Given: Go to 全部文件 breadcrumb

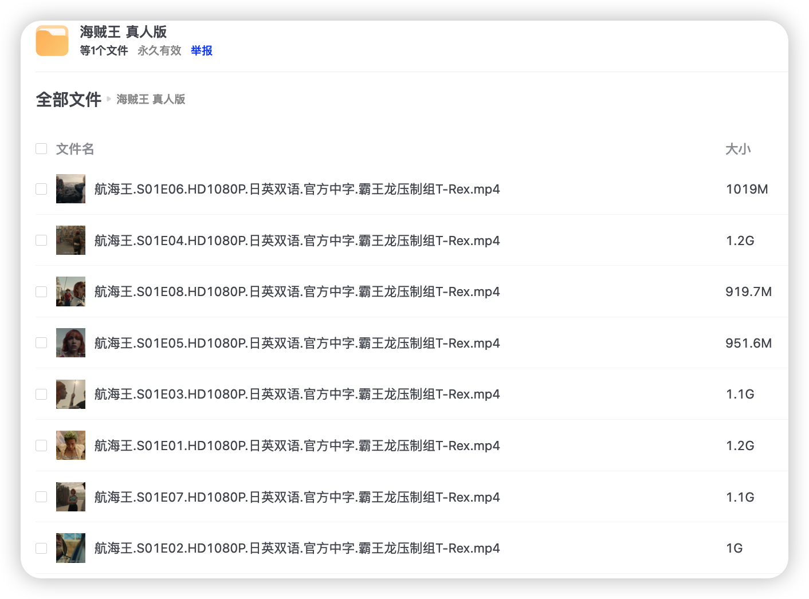Looking at the screenshot, I should (69, 100).
